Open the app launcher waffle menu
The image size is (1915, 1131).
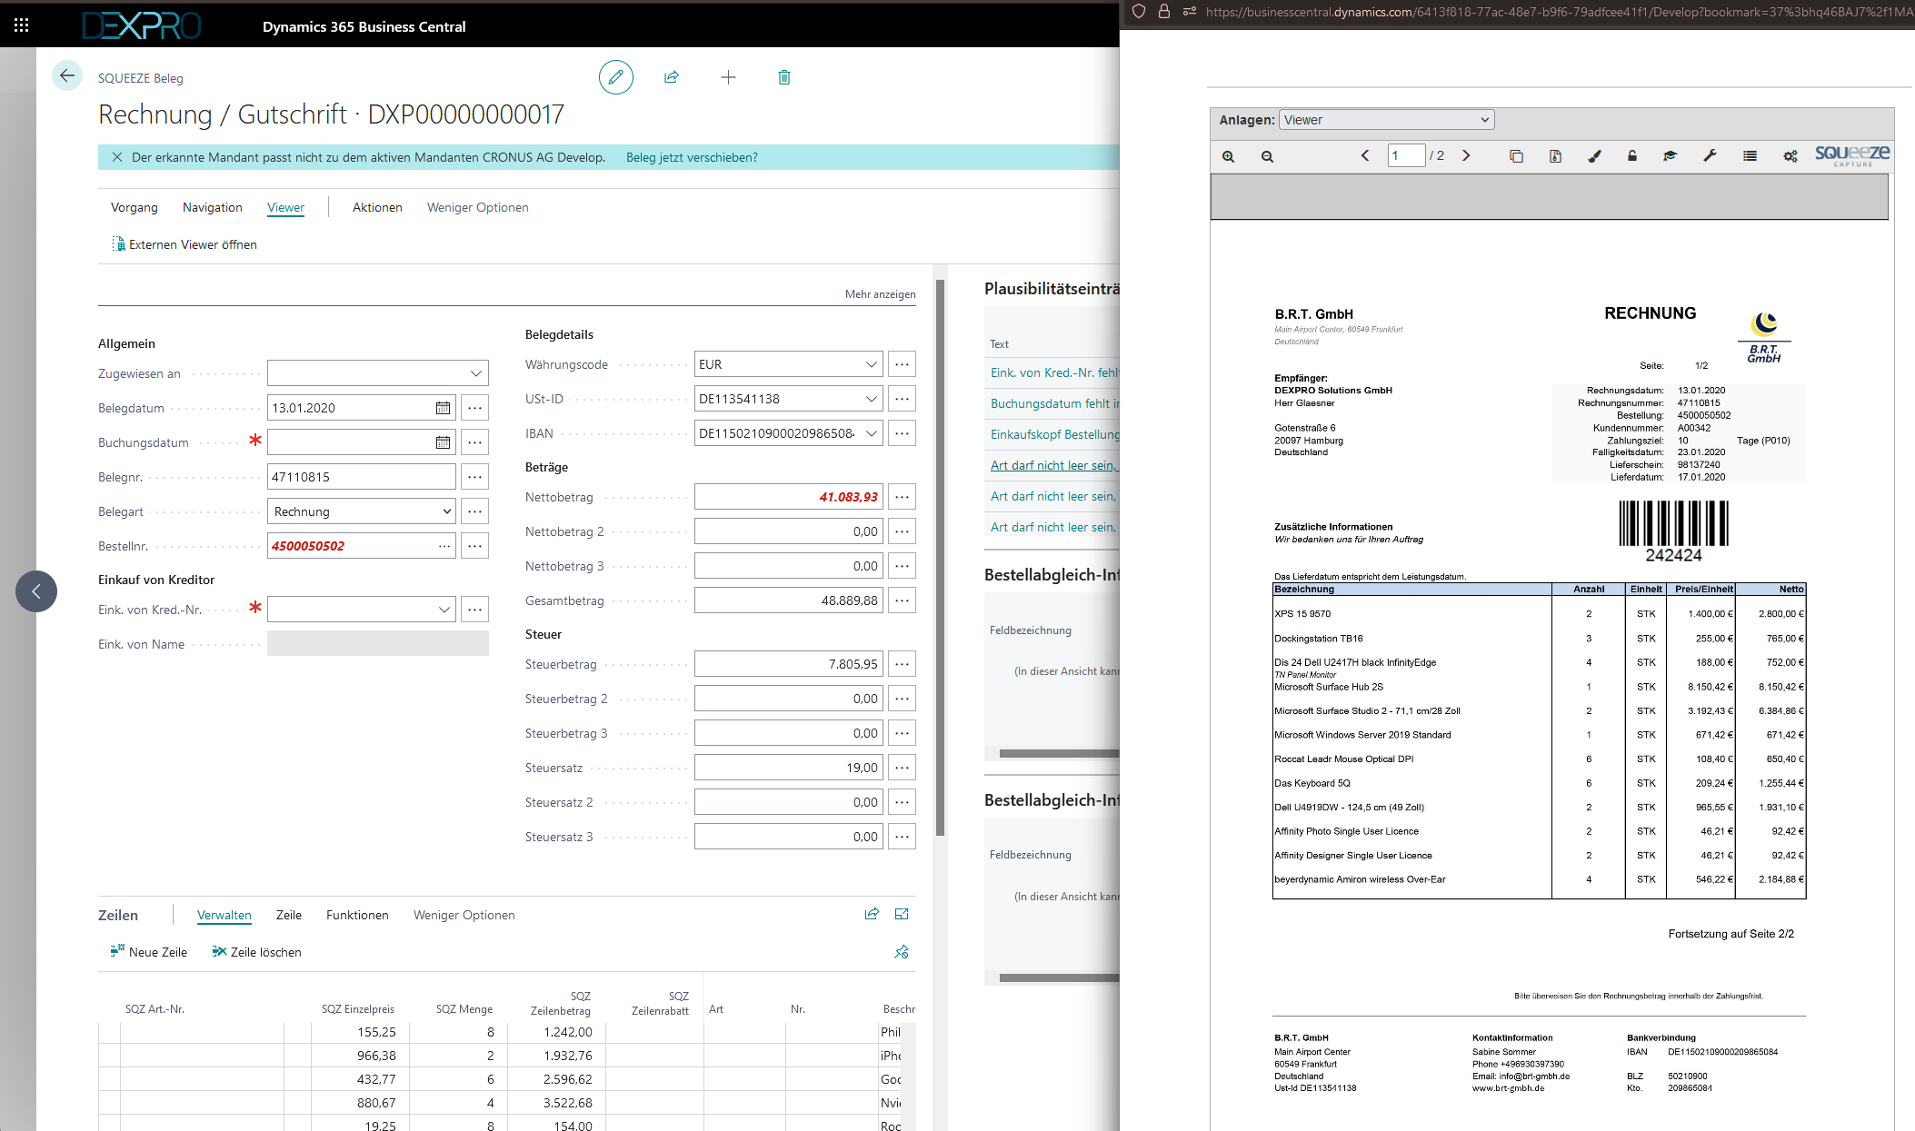(x=21, y=25)
